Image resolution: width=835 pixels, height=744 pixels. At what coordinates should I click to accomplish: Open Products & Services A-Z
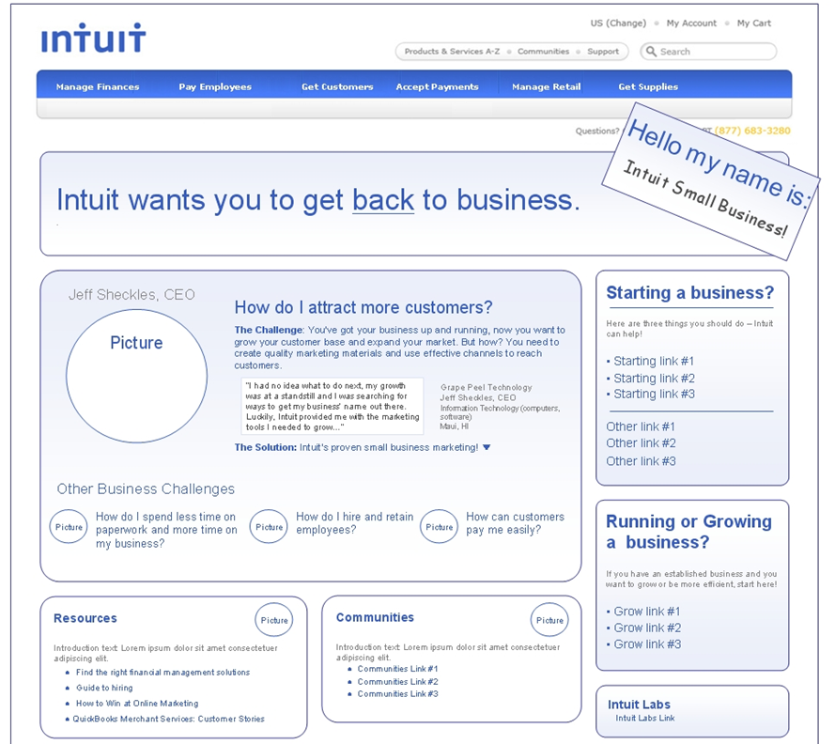452,52
